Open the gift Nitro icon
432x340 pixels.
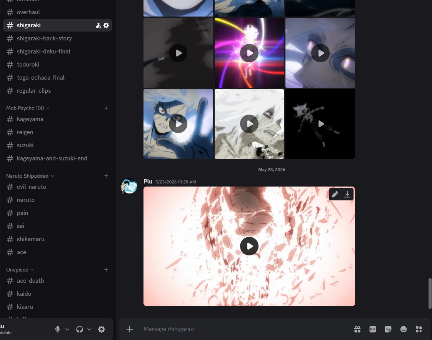(357, 329)
